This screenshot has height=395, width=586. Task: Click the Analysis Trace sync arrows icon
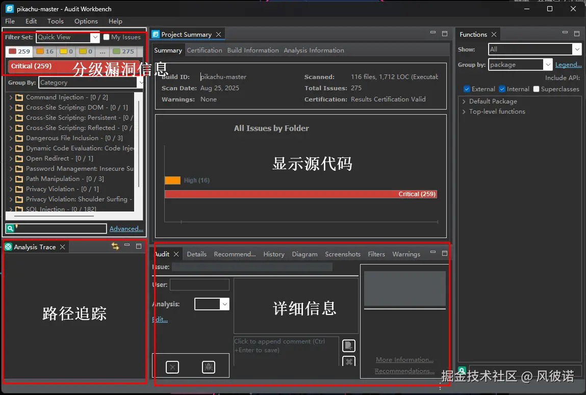click(x=115, y=246)
